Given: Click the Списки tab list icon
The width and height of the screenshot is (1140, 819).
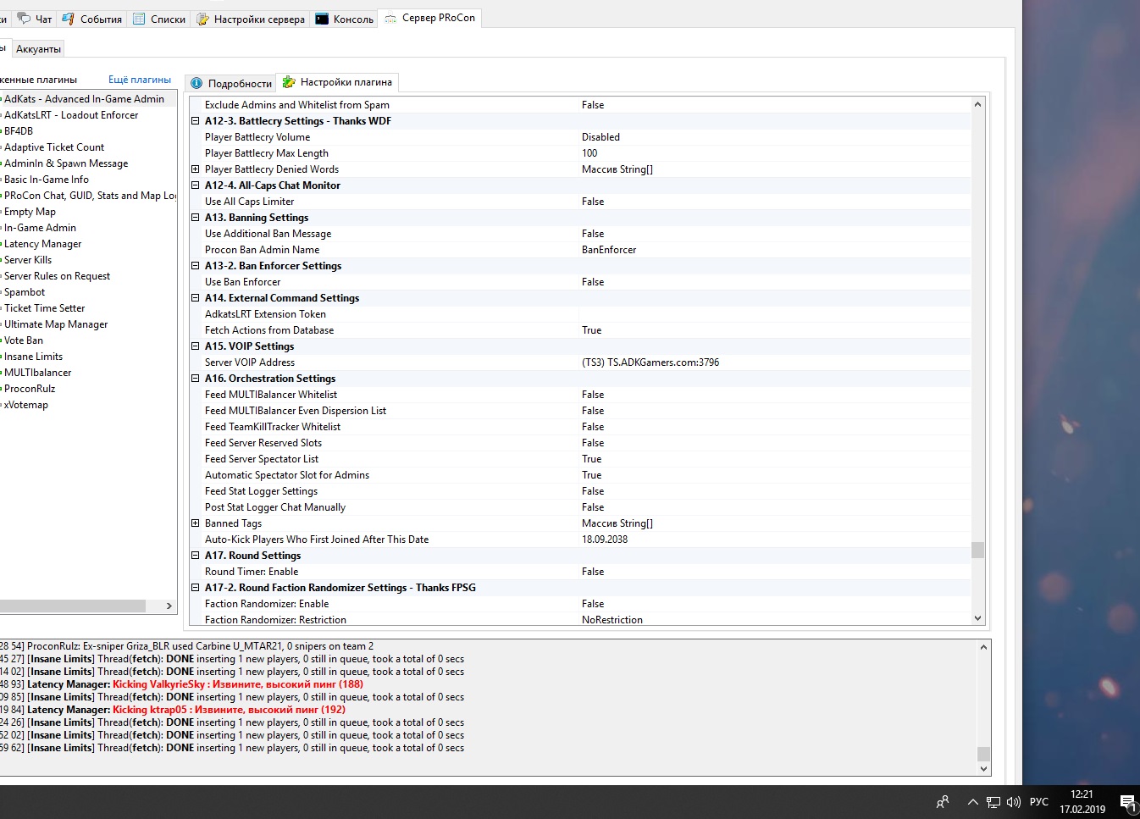Looking at the screenshot, I should [x=140, y=19].
